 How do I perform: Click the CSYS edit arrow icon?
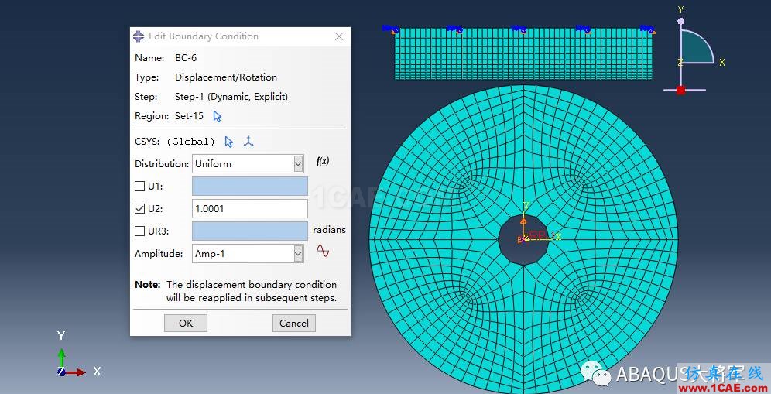tap(228, 142)
